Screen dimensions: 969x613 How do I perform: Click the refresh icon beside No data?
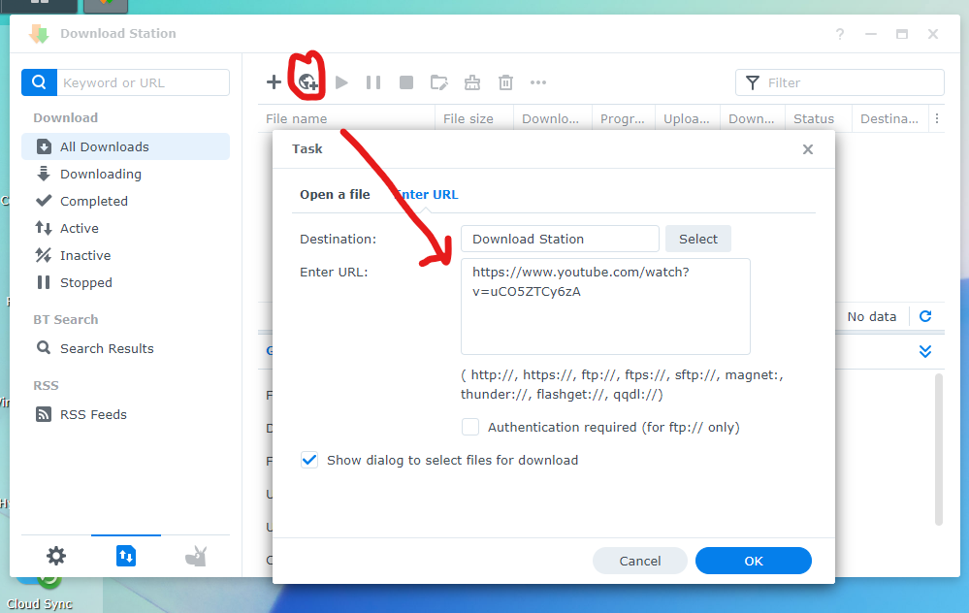(x=925, y=316)
